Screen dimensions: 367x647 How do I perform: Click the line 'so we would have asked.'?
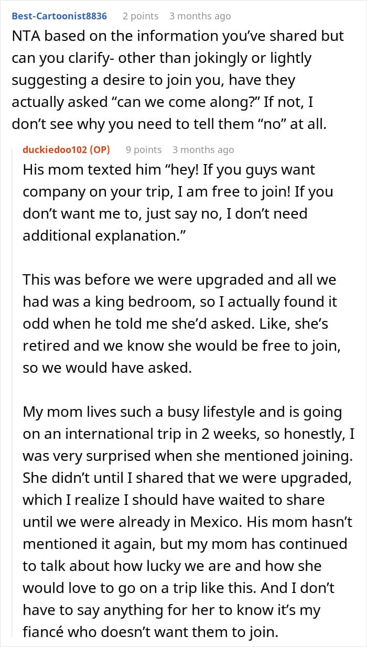tap(107, 368)
